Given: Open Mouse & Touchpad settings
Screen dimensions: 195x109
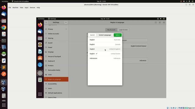Looking at the screenshot, I should point(56,57).
